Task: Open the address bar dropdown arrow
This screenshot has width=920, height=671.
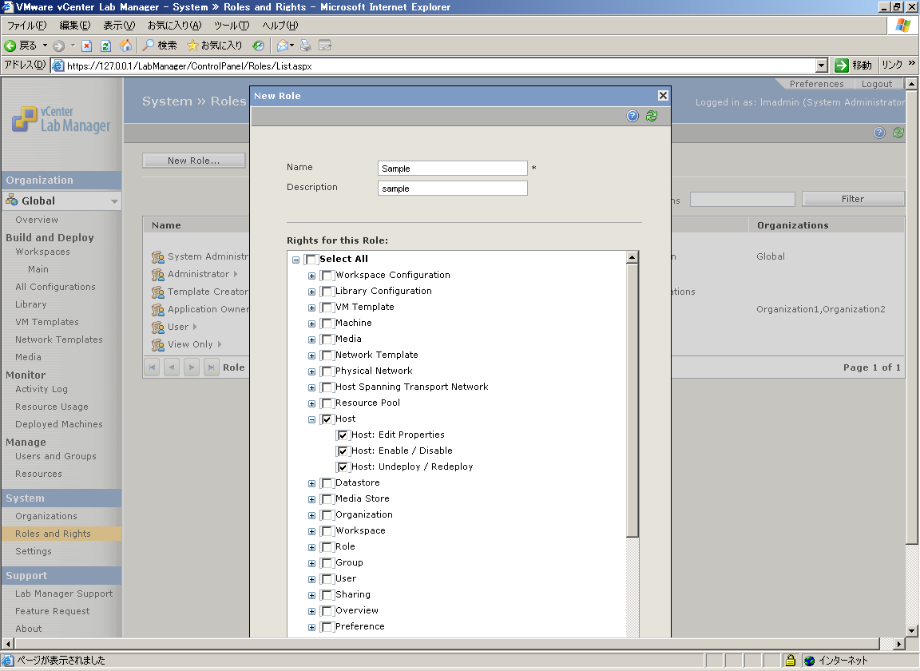Action: (822, 66)
